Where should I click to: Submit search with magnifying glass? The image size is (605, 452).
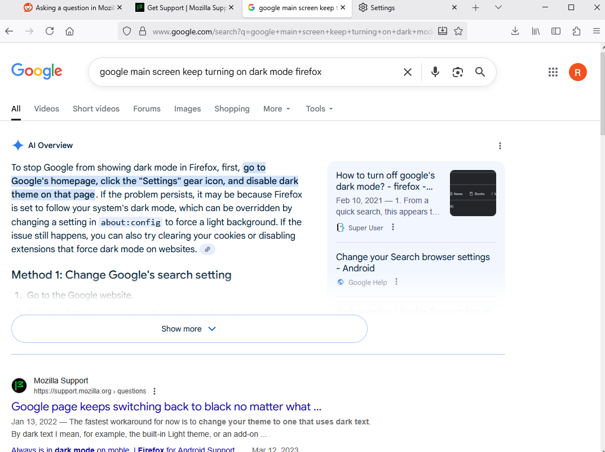(480, 72)
